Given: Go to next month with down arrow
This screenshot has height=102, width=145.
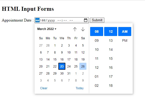Looking at the screenshot, I should tap(83, 29).
